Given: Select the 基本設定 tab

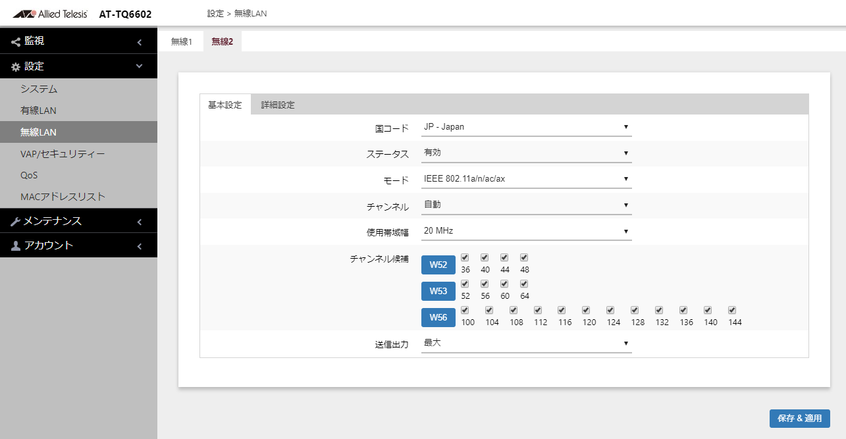Looking at the screenshot, I should (225, 105).
